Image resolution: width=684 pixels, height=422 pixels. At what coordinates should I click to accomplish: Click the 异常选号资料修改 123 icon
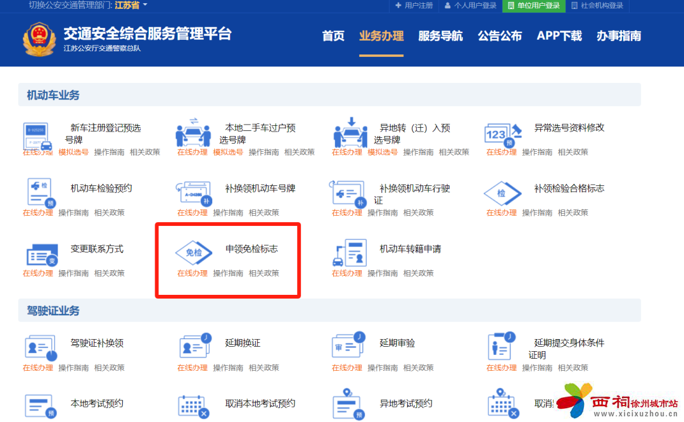point(503,135)
